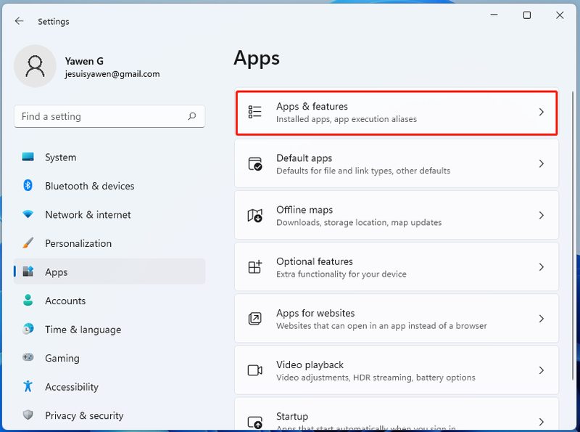580x432 pixels.
Task: Open Apps & features title
Action: (312, 106)
